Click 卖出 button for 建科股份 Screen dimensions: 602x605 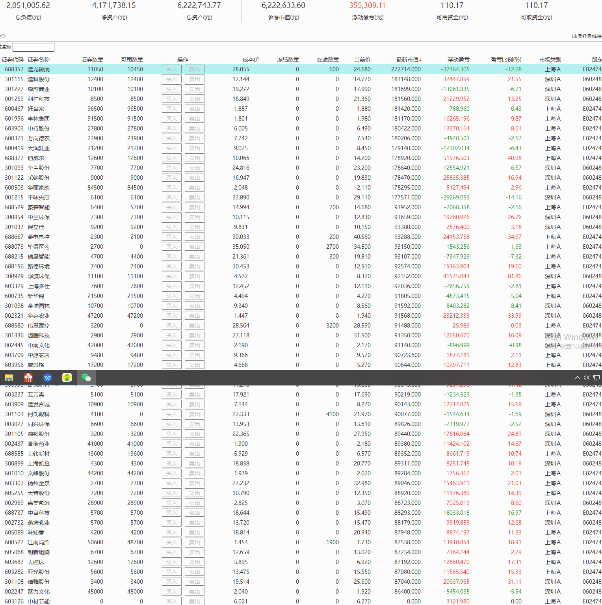pos(195,79)
